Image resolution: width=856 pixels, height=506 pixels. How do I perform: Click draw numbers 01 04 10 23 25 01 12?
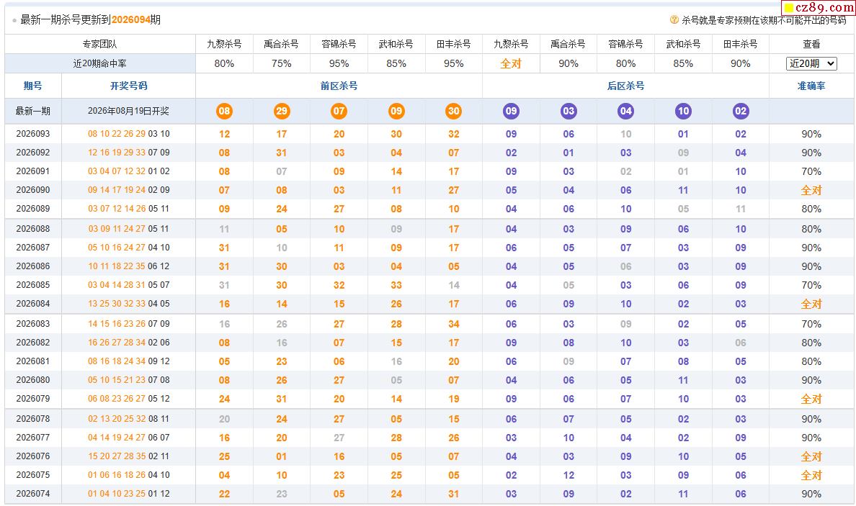[129, 494]
